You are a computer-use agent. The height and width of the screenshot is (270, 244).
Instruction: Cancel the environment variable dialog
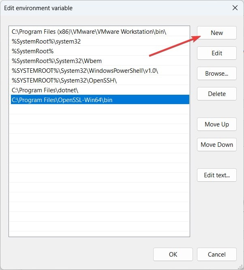pos(217,254)
